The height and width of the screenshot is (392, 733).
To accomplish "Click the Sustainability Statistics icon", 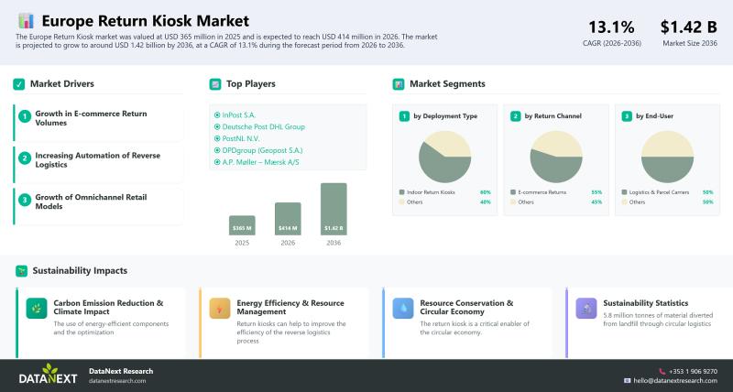I will (x=586, y=309).
